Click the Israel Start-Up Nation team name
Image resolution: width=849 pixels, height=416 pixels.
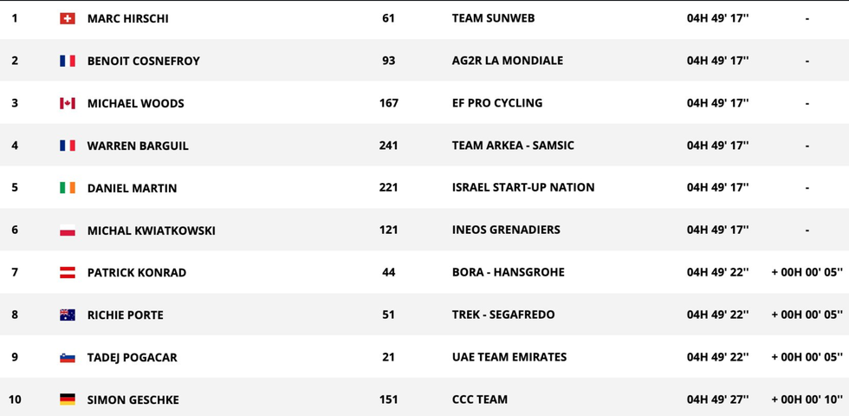tap(523, 187)
